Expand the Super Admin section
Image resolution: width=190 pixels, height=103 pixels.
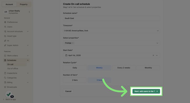(28, 45)
